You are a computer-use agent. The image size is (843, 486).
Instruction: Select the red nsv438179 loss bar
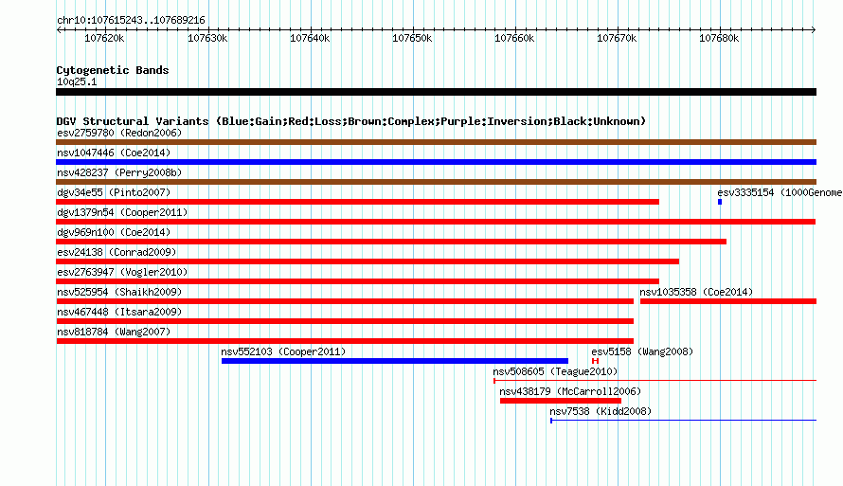561,401
